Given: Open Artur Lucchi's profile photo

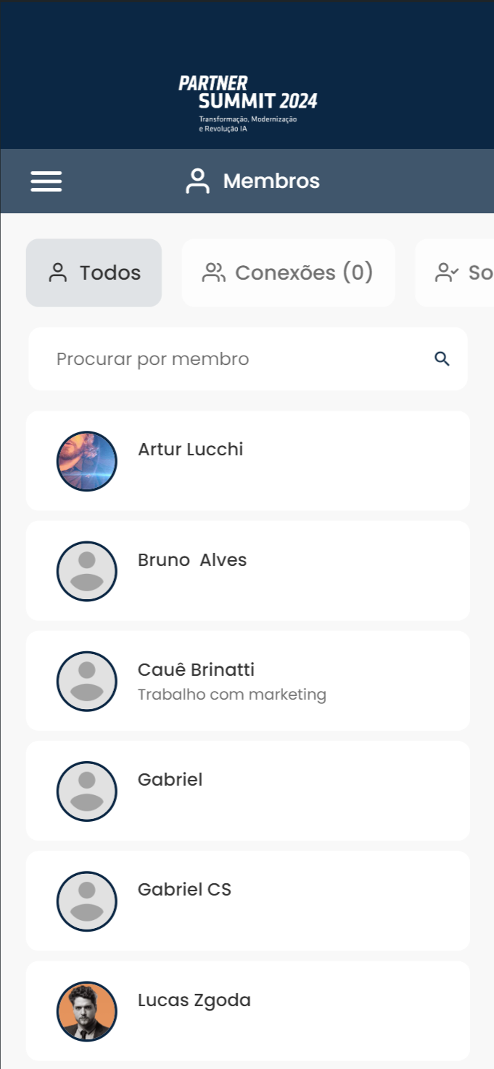Looking at the screenshot, I should click(87, 461).
